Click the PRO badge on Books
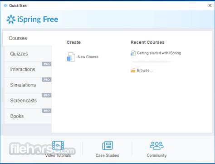This screenshot has width=215, height=164. tap(47, 111)
